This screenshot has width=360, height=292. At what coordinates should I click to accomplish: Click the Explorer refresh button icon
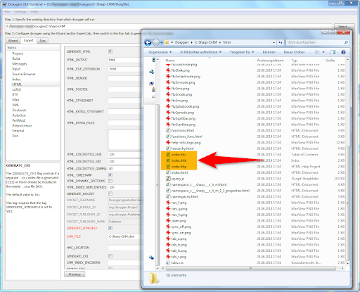click(x=281, y=42)
